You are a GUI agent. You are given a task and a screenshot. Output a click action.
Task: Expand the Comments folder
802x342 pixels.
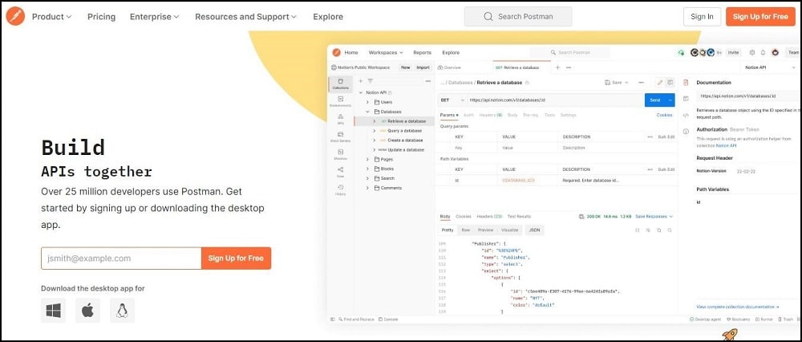coord(367,188)
